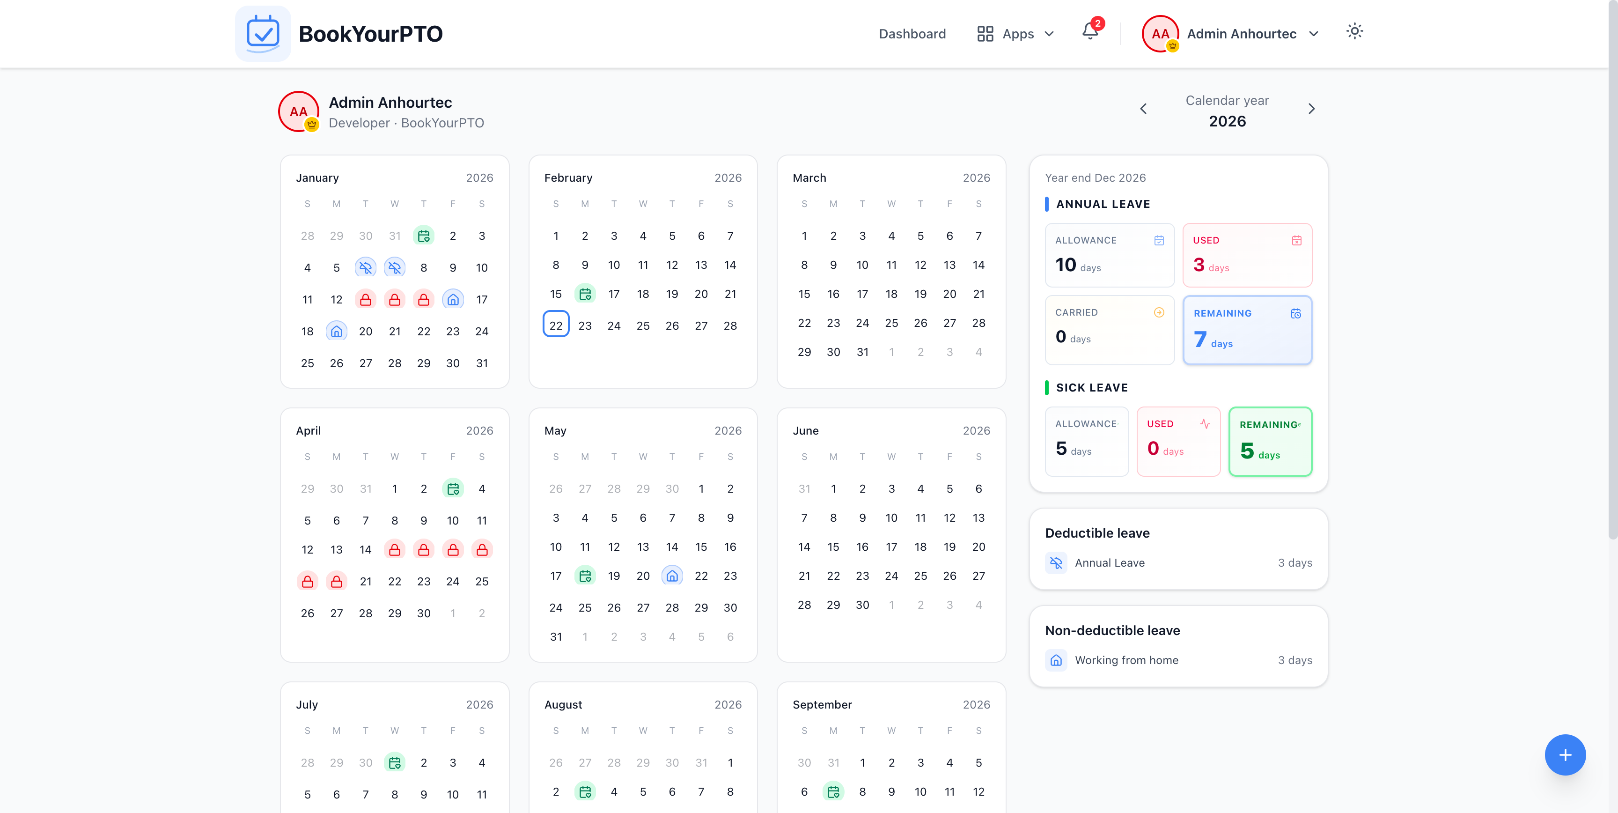The width and height of the screenshot is (1618, 813).
Task: Click the house icon next to Working from home
Action: [1056, 660]
